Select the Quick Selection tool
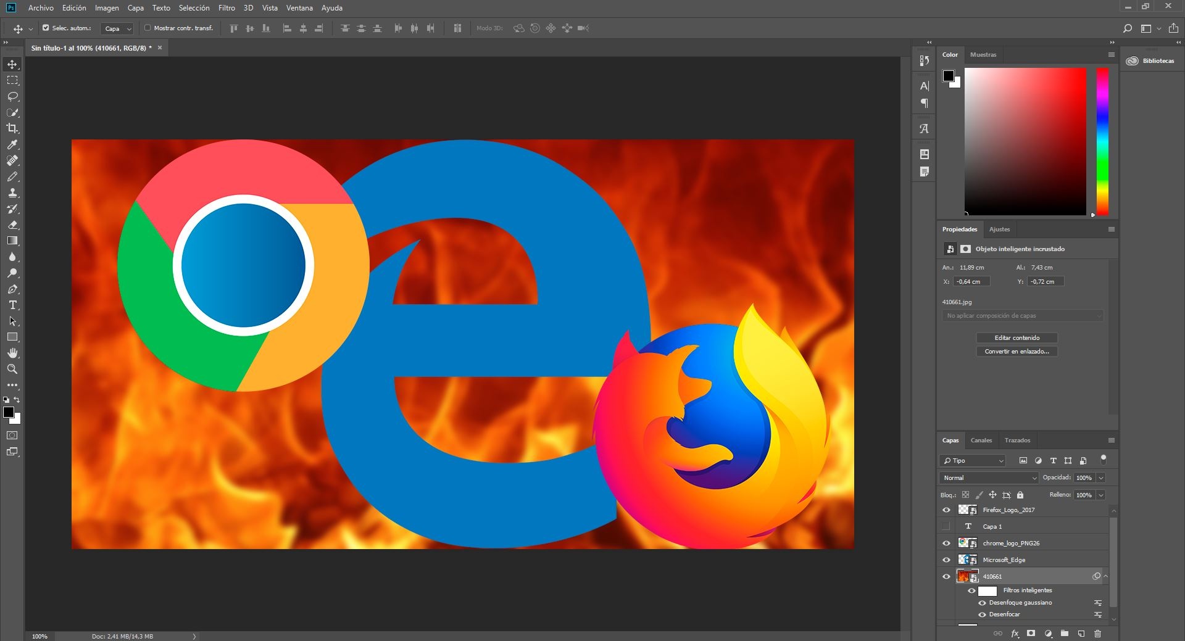 coord(12,112)
